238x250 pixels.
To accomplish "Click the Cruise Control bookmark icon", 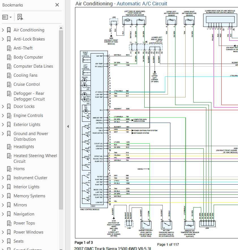I will (9, 84).
